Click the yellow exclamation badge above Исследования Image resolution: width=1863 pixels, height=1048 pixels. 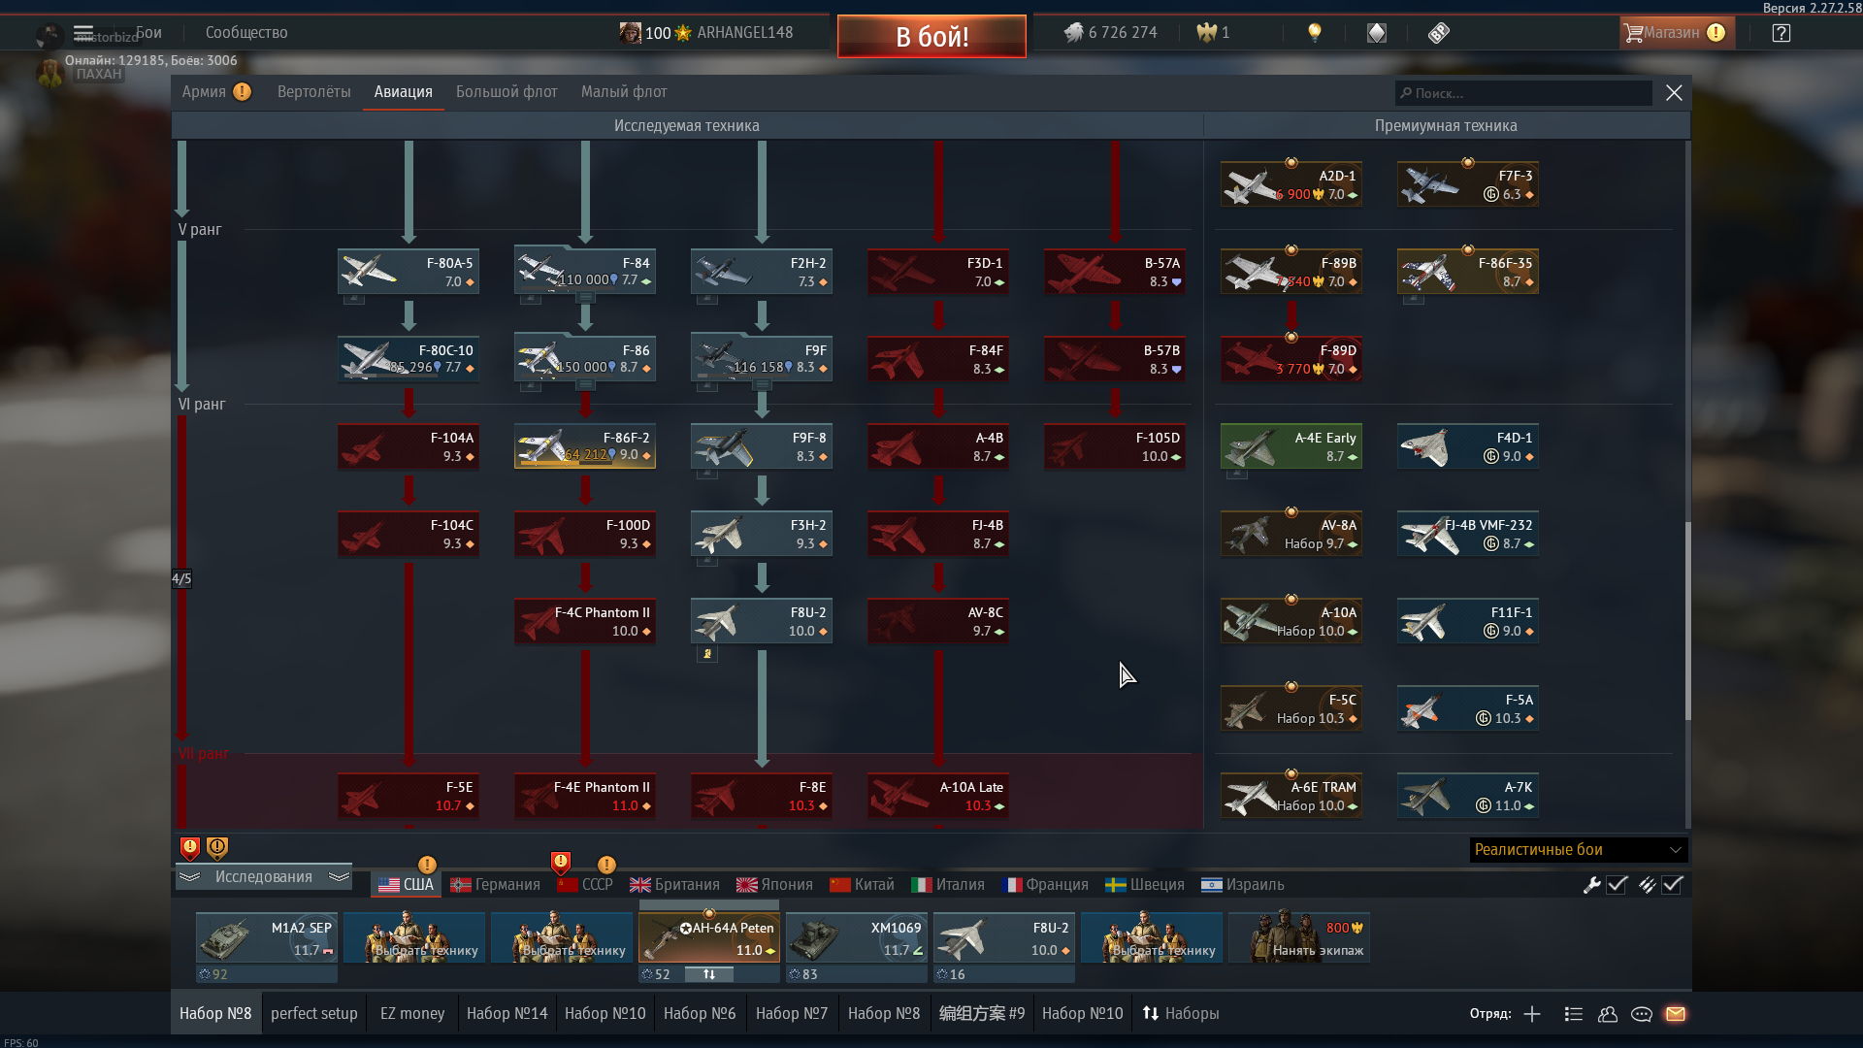[217, 849]
